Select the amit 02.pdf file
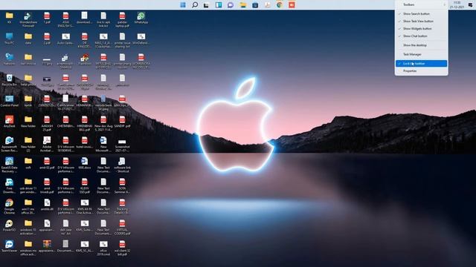This screenshot has height=267, width=476. pyautogui.click(x=47, y=163)
